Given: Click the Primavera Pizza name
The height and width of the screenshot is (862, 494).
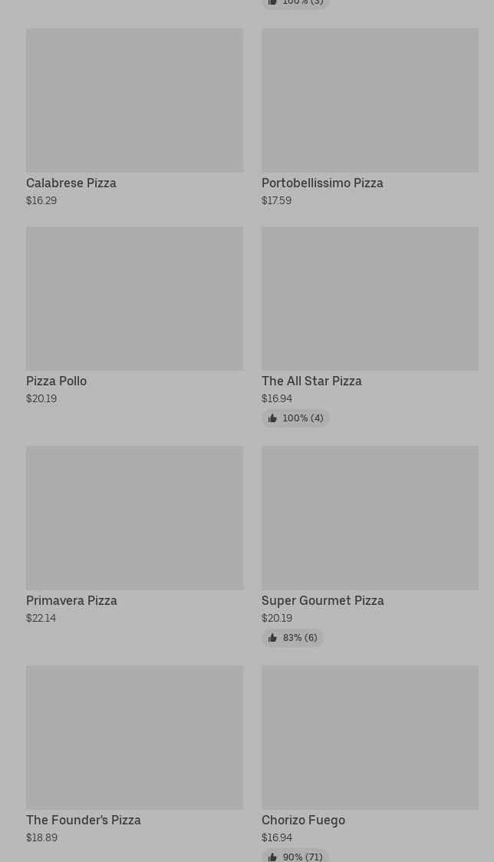Looking at the screenshot, I should [x=71, y=601].
